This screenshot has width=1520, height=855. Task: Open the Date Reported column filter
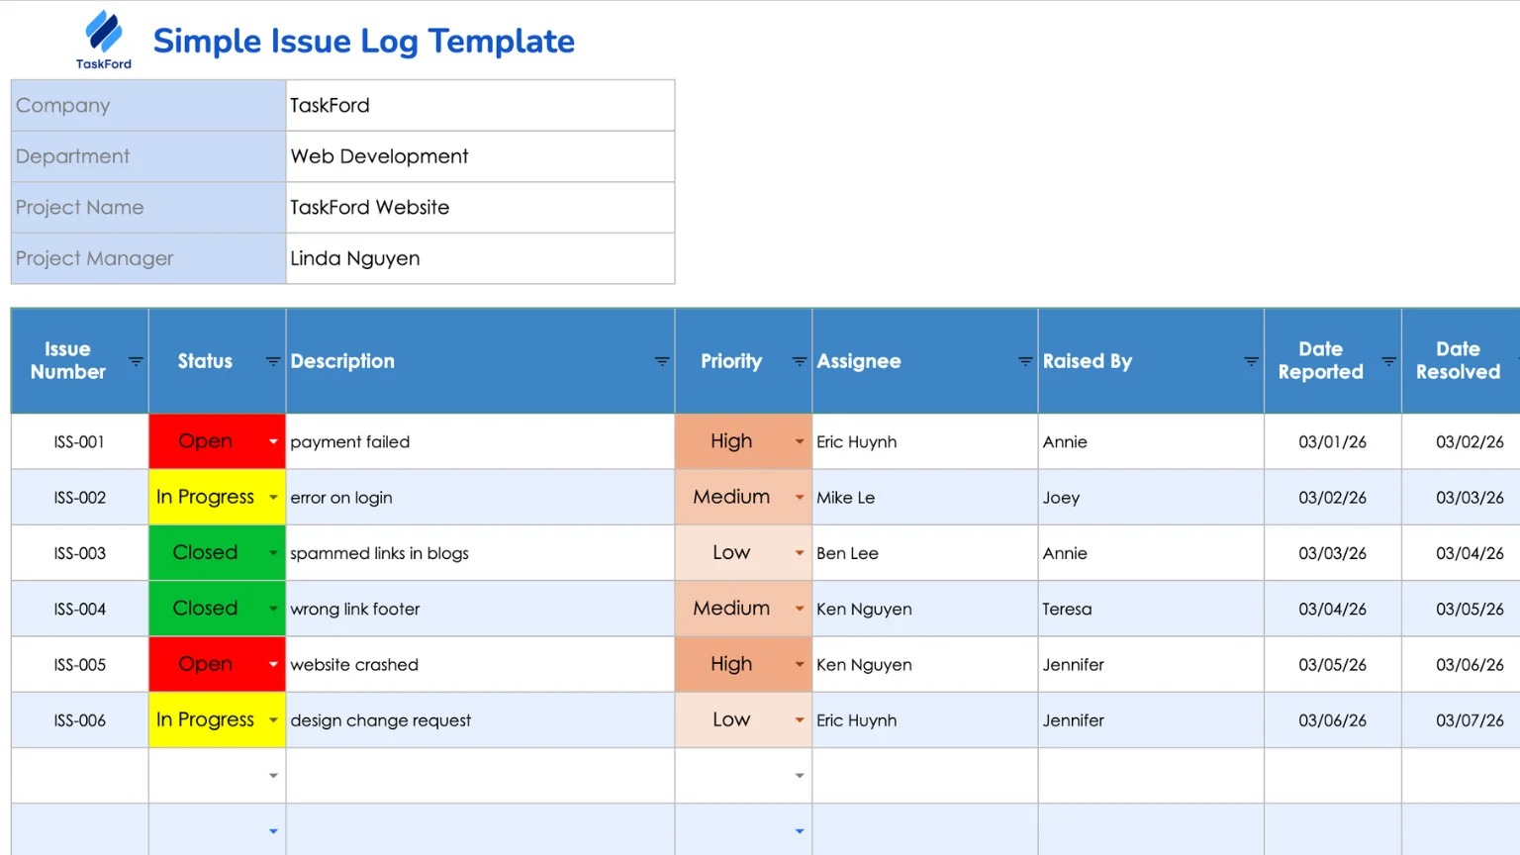tap(1388, 362)
